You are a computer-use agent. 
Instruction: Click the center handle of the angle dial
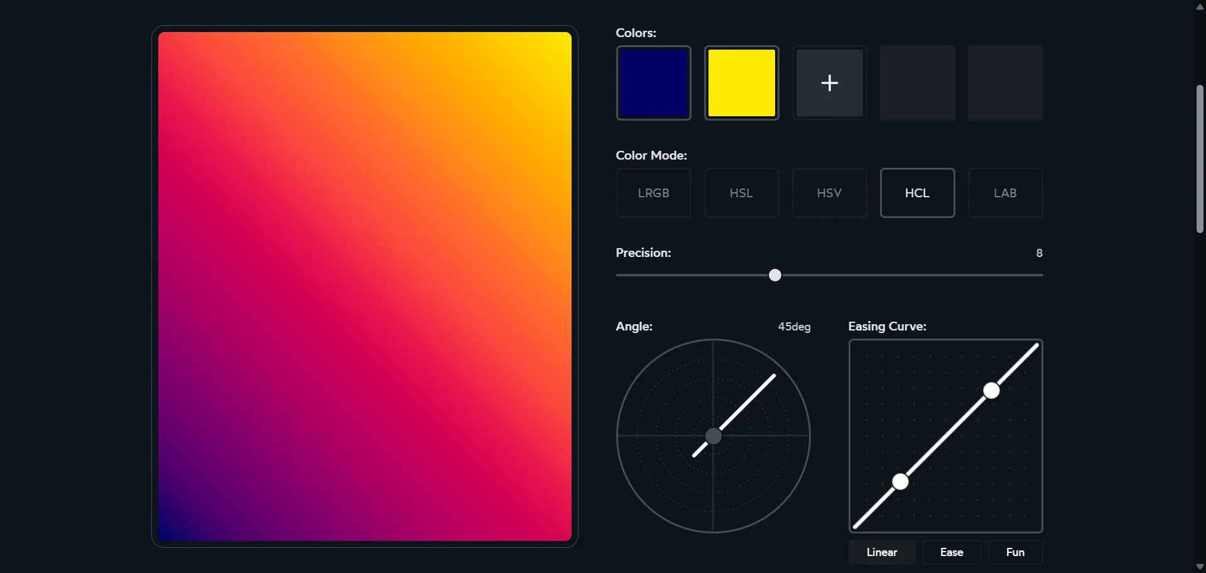click(714, 437)
